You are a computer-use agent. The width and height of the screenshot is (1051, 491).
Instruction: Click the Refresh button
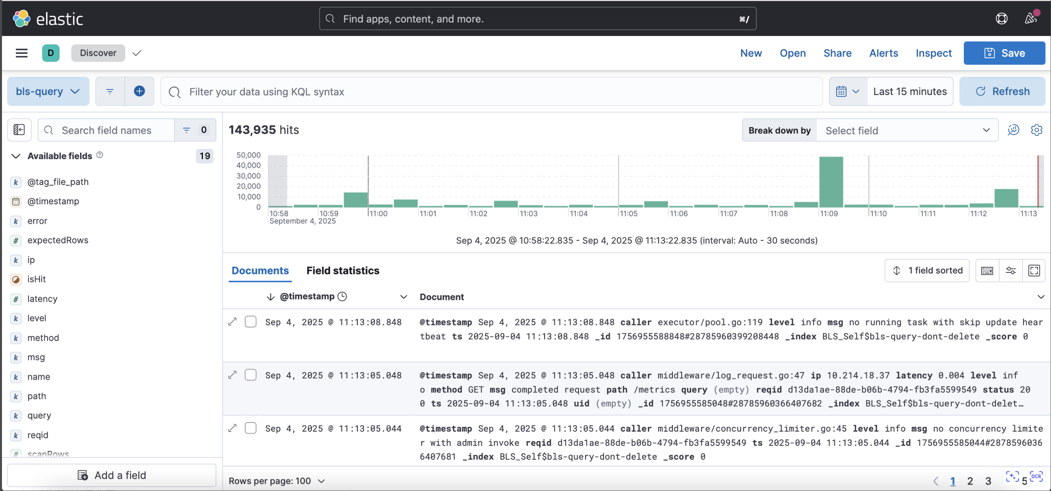pyautogui.click(x=1002, y=91)
